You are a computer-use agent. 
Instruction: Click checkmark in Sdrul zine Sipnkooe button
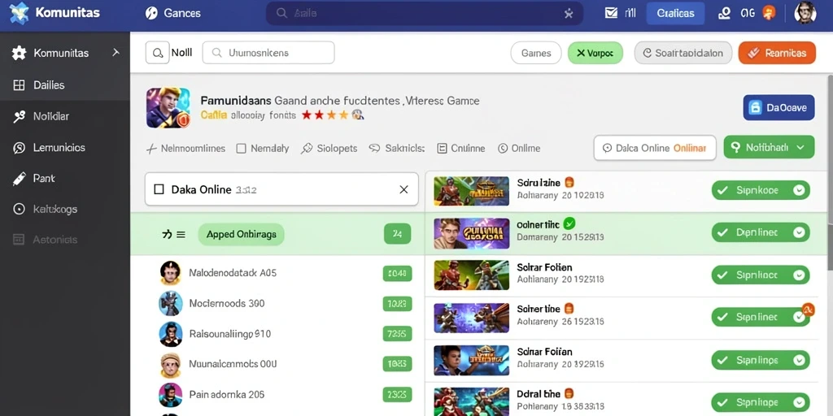(722, 190)
